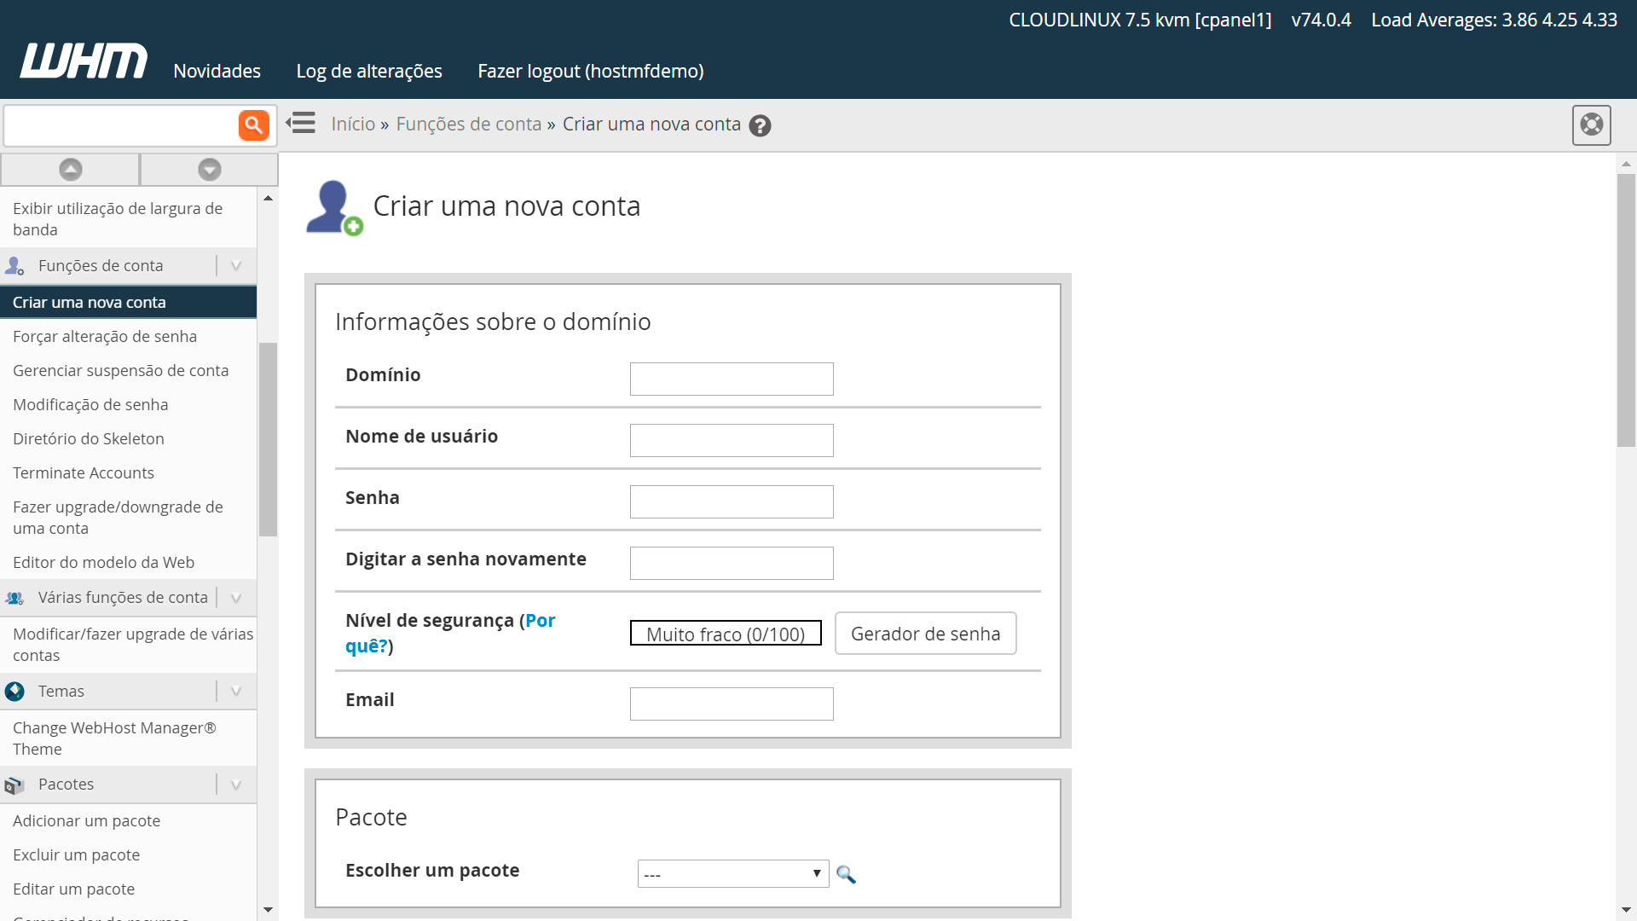Collapse the Funções de conta section chevron
This screenshot has height=921, width=1637.
coord(236,266)
